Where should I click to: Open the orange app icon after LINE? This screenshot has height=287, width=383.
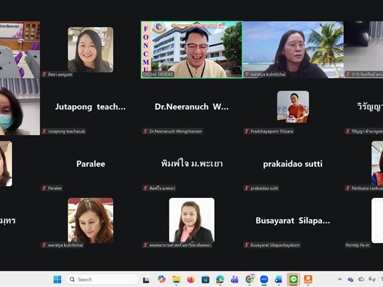308,279
